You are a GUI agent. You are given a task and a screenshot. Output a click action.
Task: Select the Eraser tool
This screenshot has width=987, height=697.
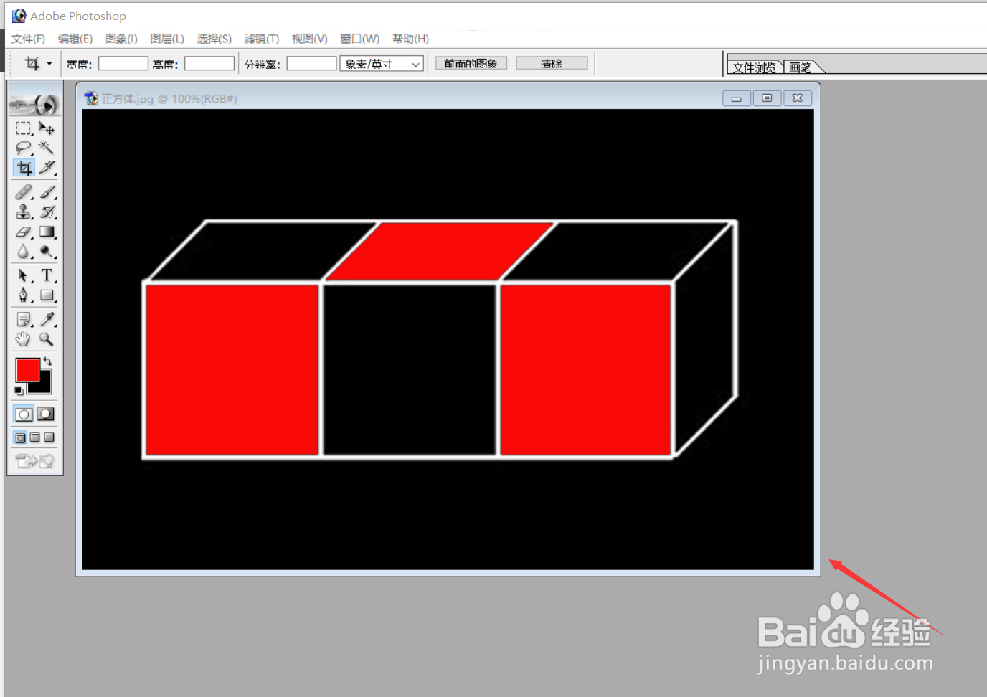pyautogui.click(x=24, y=232)
